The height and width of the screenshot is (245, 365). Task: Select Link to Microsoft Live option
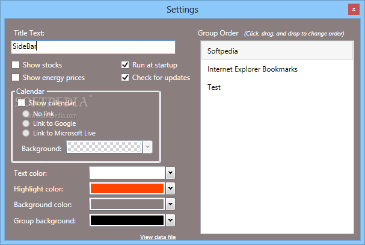click(26, 133)
